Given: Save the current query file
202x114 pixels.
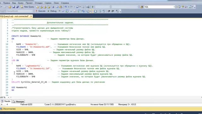Looking at the screenshot, I should pyautogui.click(x=14, y=7).
